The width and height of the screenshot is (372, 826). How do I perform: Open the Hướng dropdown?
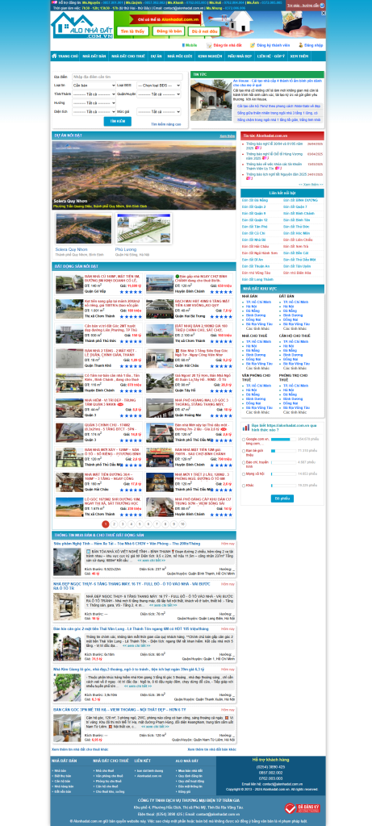point(94,102)
